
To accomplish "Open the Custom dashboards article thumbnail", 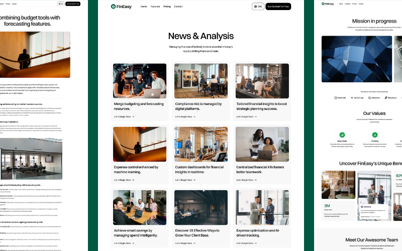I will 201,144.
